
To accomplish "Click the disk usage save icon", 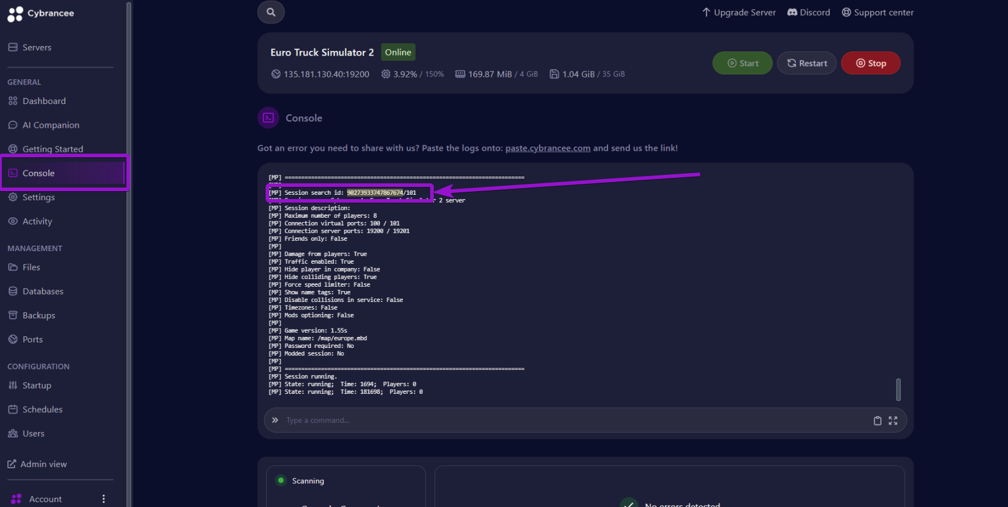I will pos(554,74).
